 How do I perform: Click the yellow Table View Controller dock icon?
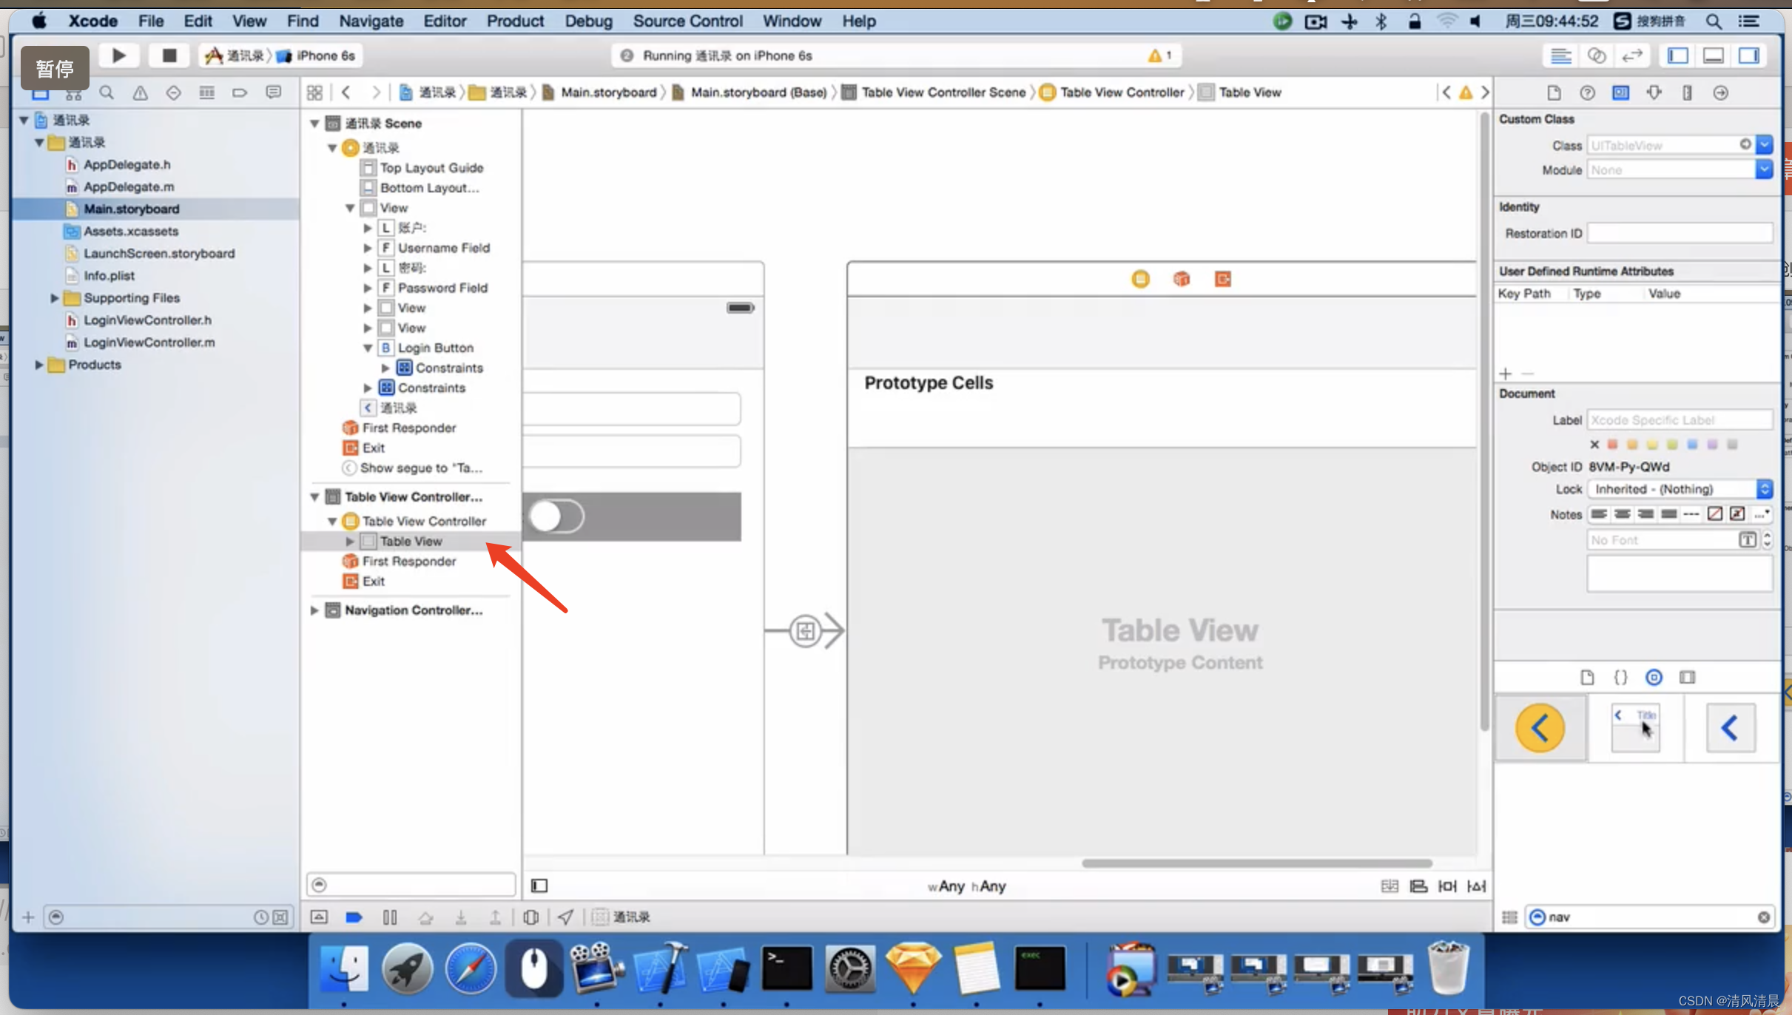click(1140, 279)
